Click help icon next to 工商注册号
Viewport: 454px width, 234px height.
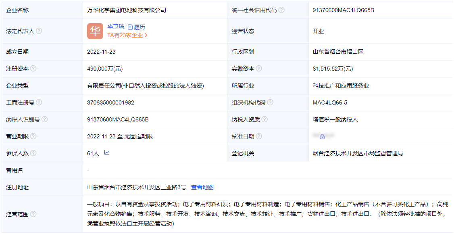pyautogui.click(x=39, y=102)
